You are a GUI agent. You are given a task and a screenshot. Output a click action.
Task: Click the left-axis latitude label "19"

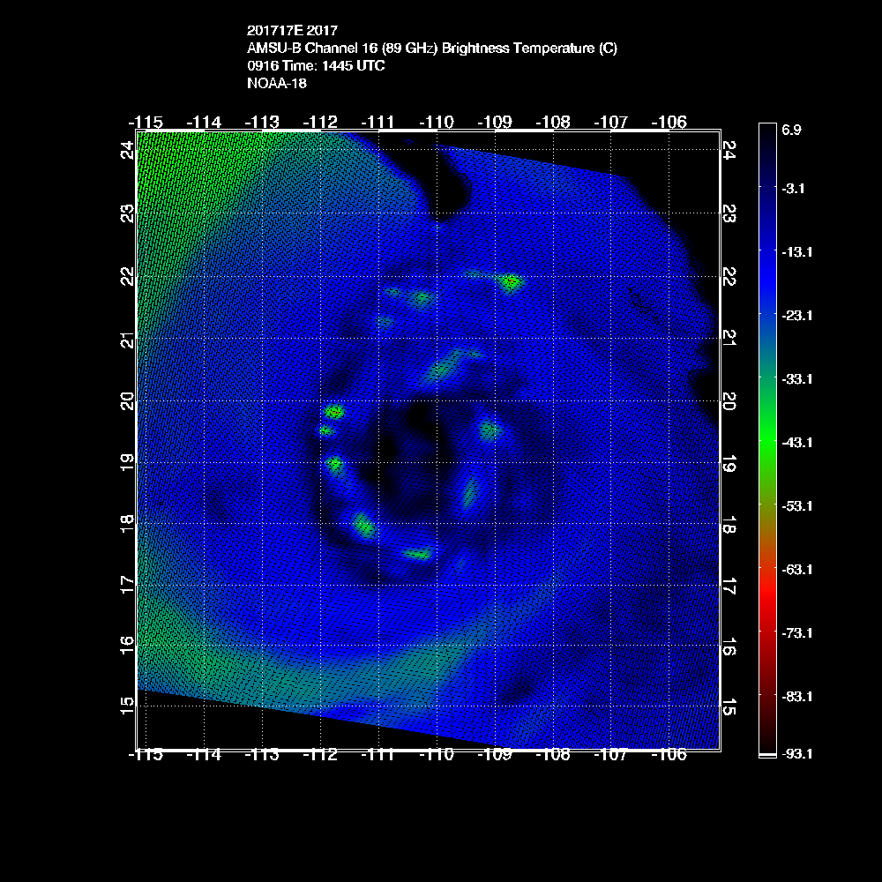point(128,463)
